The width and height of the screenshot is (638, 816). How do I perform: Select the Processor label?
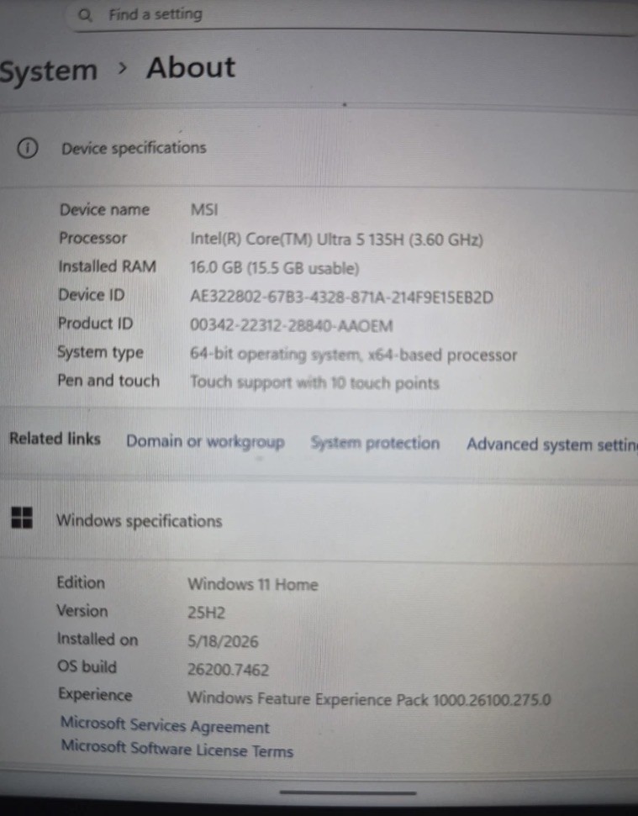[92, 239]
